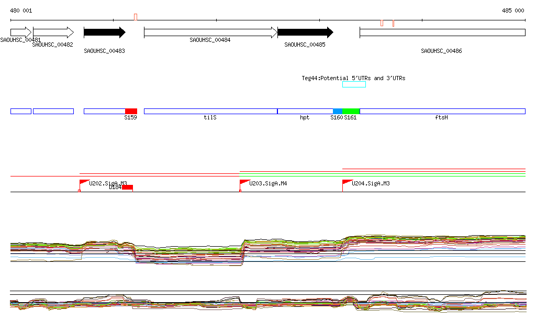Select the SAOUHSC_00486 gene box
Image resolution: width=536 pixels, height=320 pixels.
point(442,32)
